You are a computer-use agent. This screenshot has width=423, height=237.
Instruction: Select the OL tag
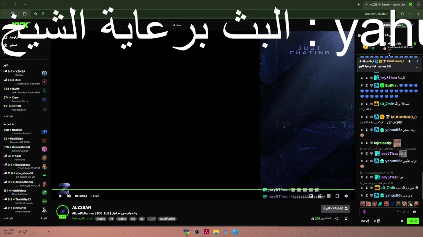[142, 219]
